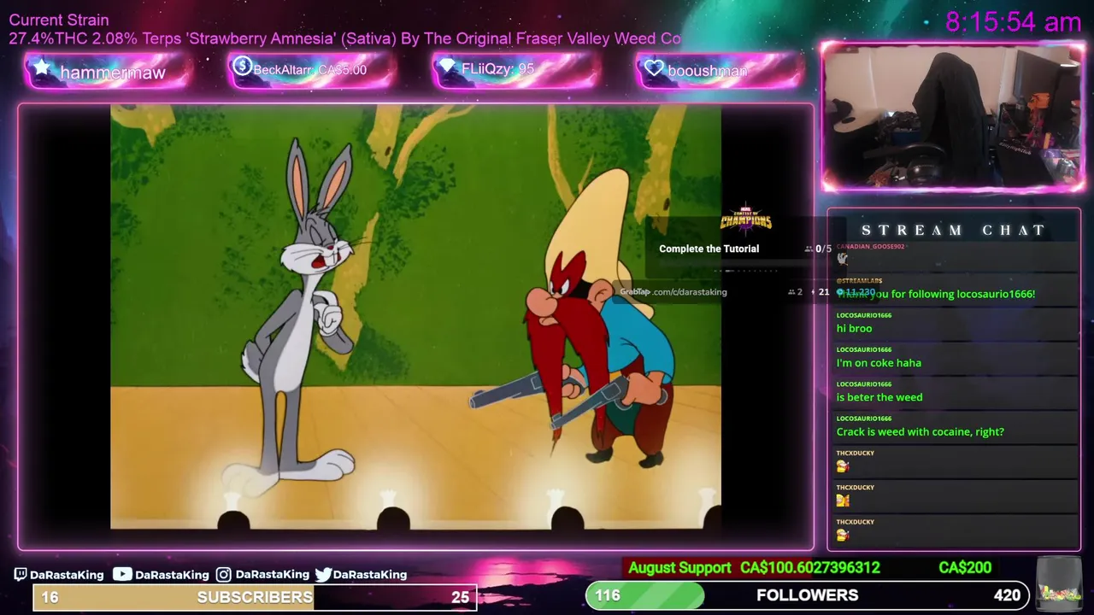Viewport: 1094px width, 615px height.
Task: Click the Complete the Tutorial quest
Action: pyautogui.click(x=709, y=249)
